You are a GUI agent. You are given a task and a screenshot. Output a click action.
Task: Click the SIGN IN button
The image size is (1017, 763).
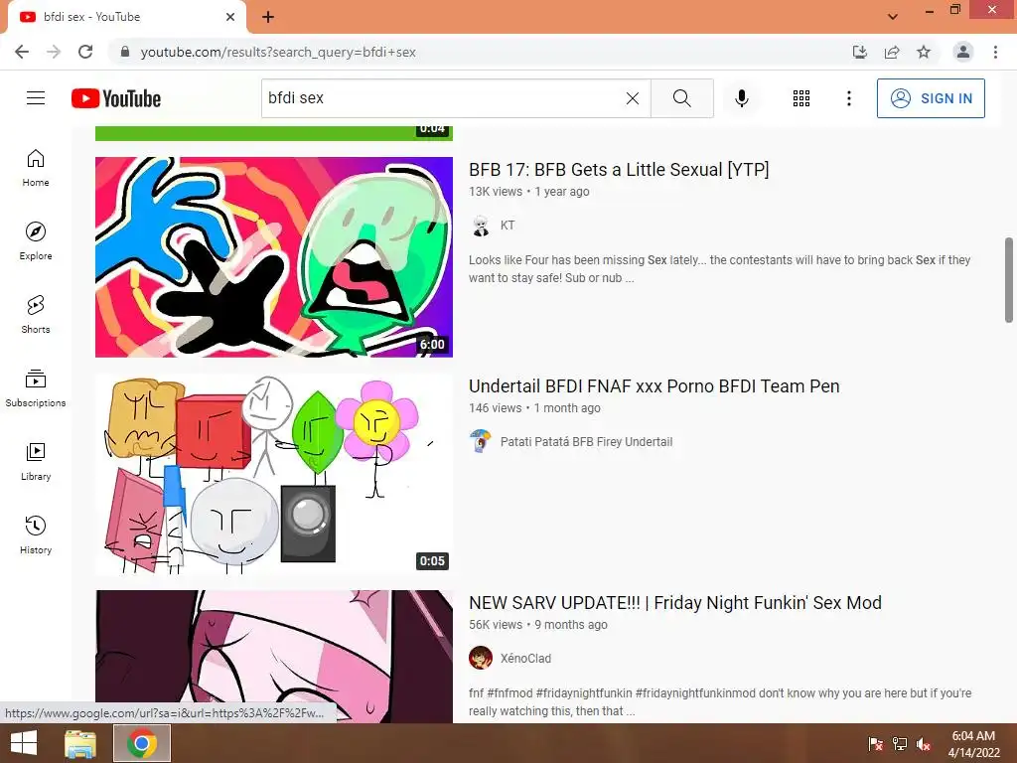pos(931,98)
